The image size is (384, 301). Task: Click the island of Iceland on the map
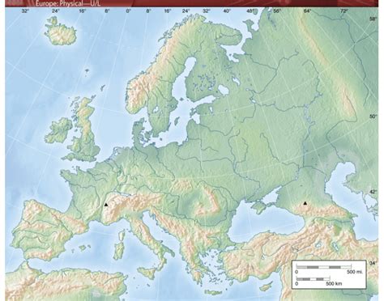click(x=60, y=31)
